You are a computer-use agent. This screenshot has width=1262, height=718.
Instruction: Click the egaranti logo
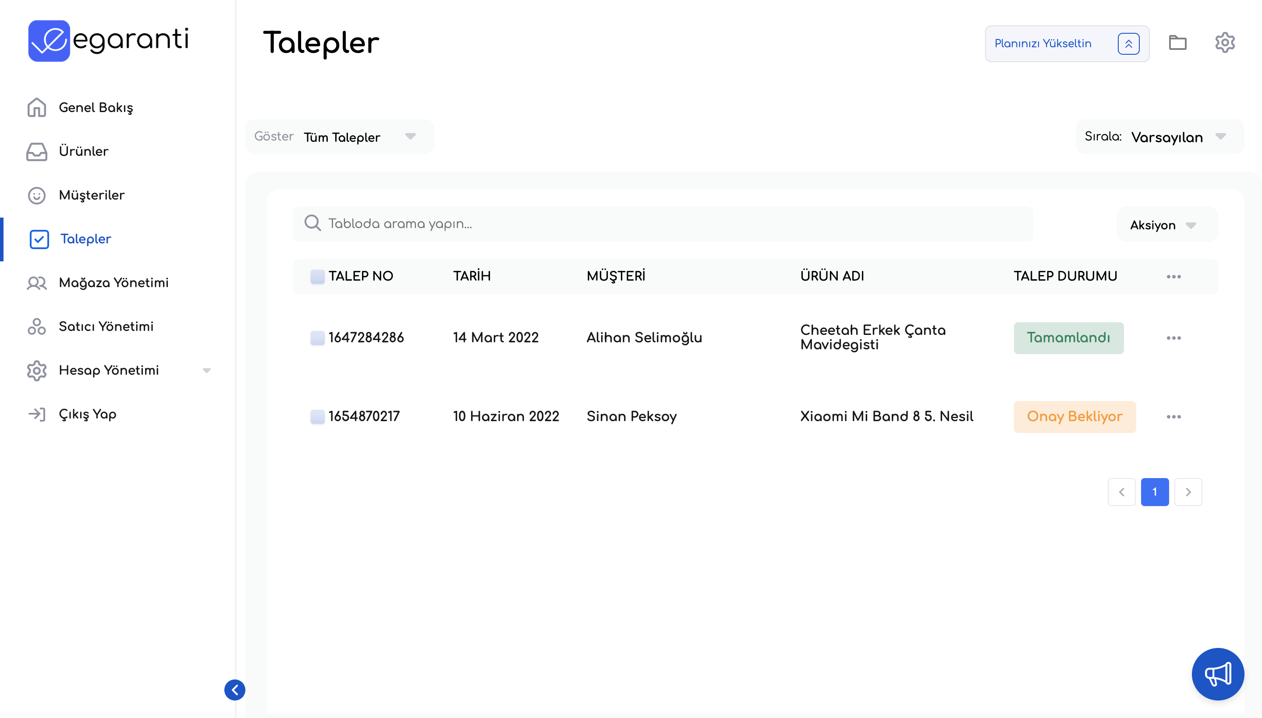pos(109,40)
